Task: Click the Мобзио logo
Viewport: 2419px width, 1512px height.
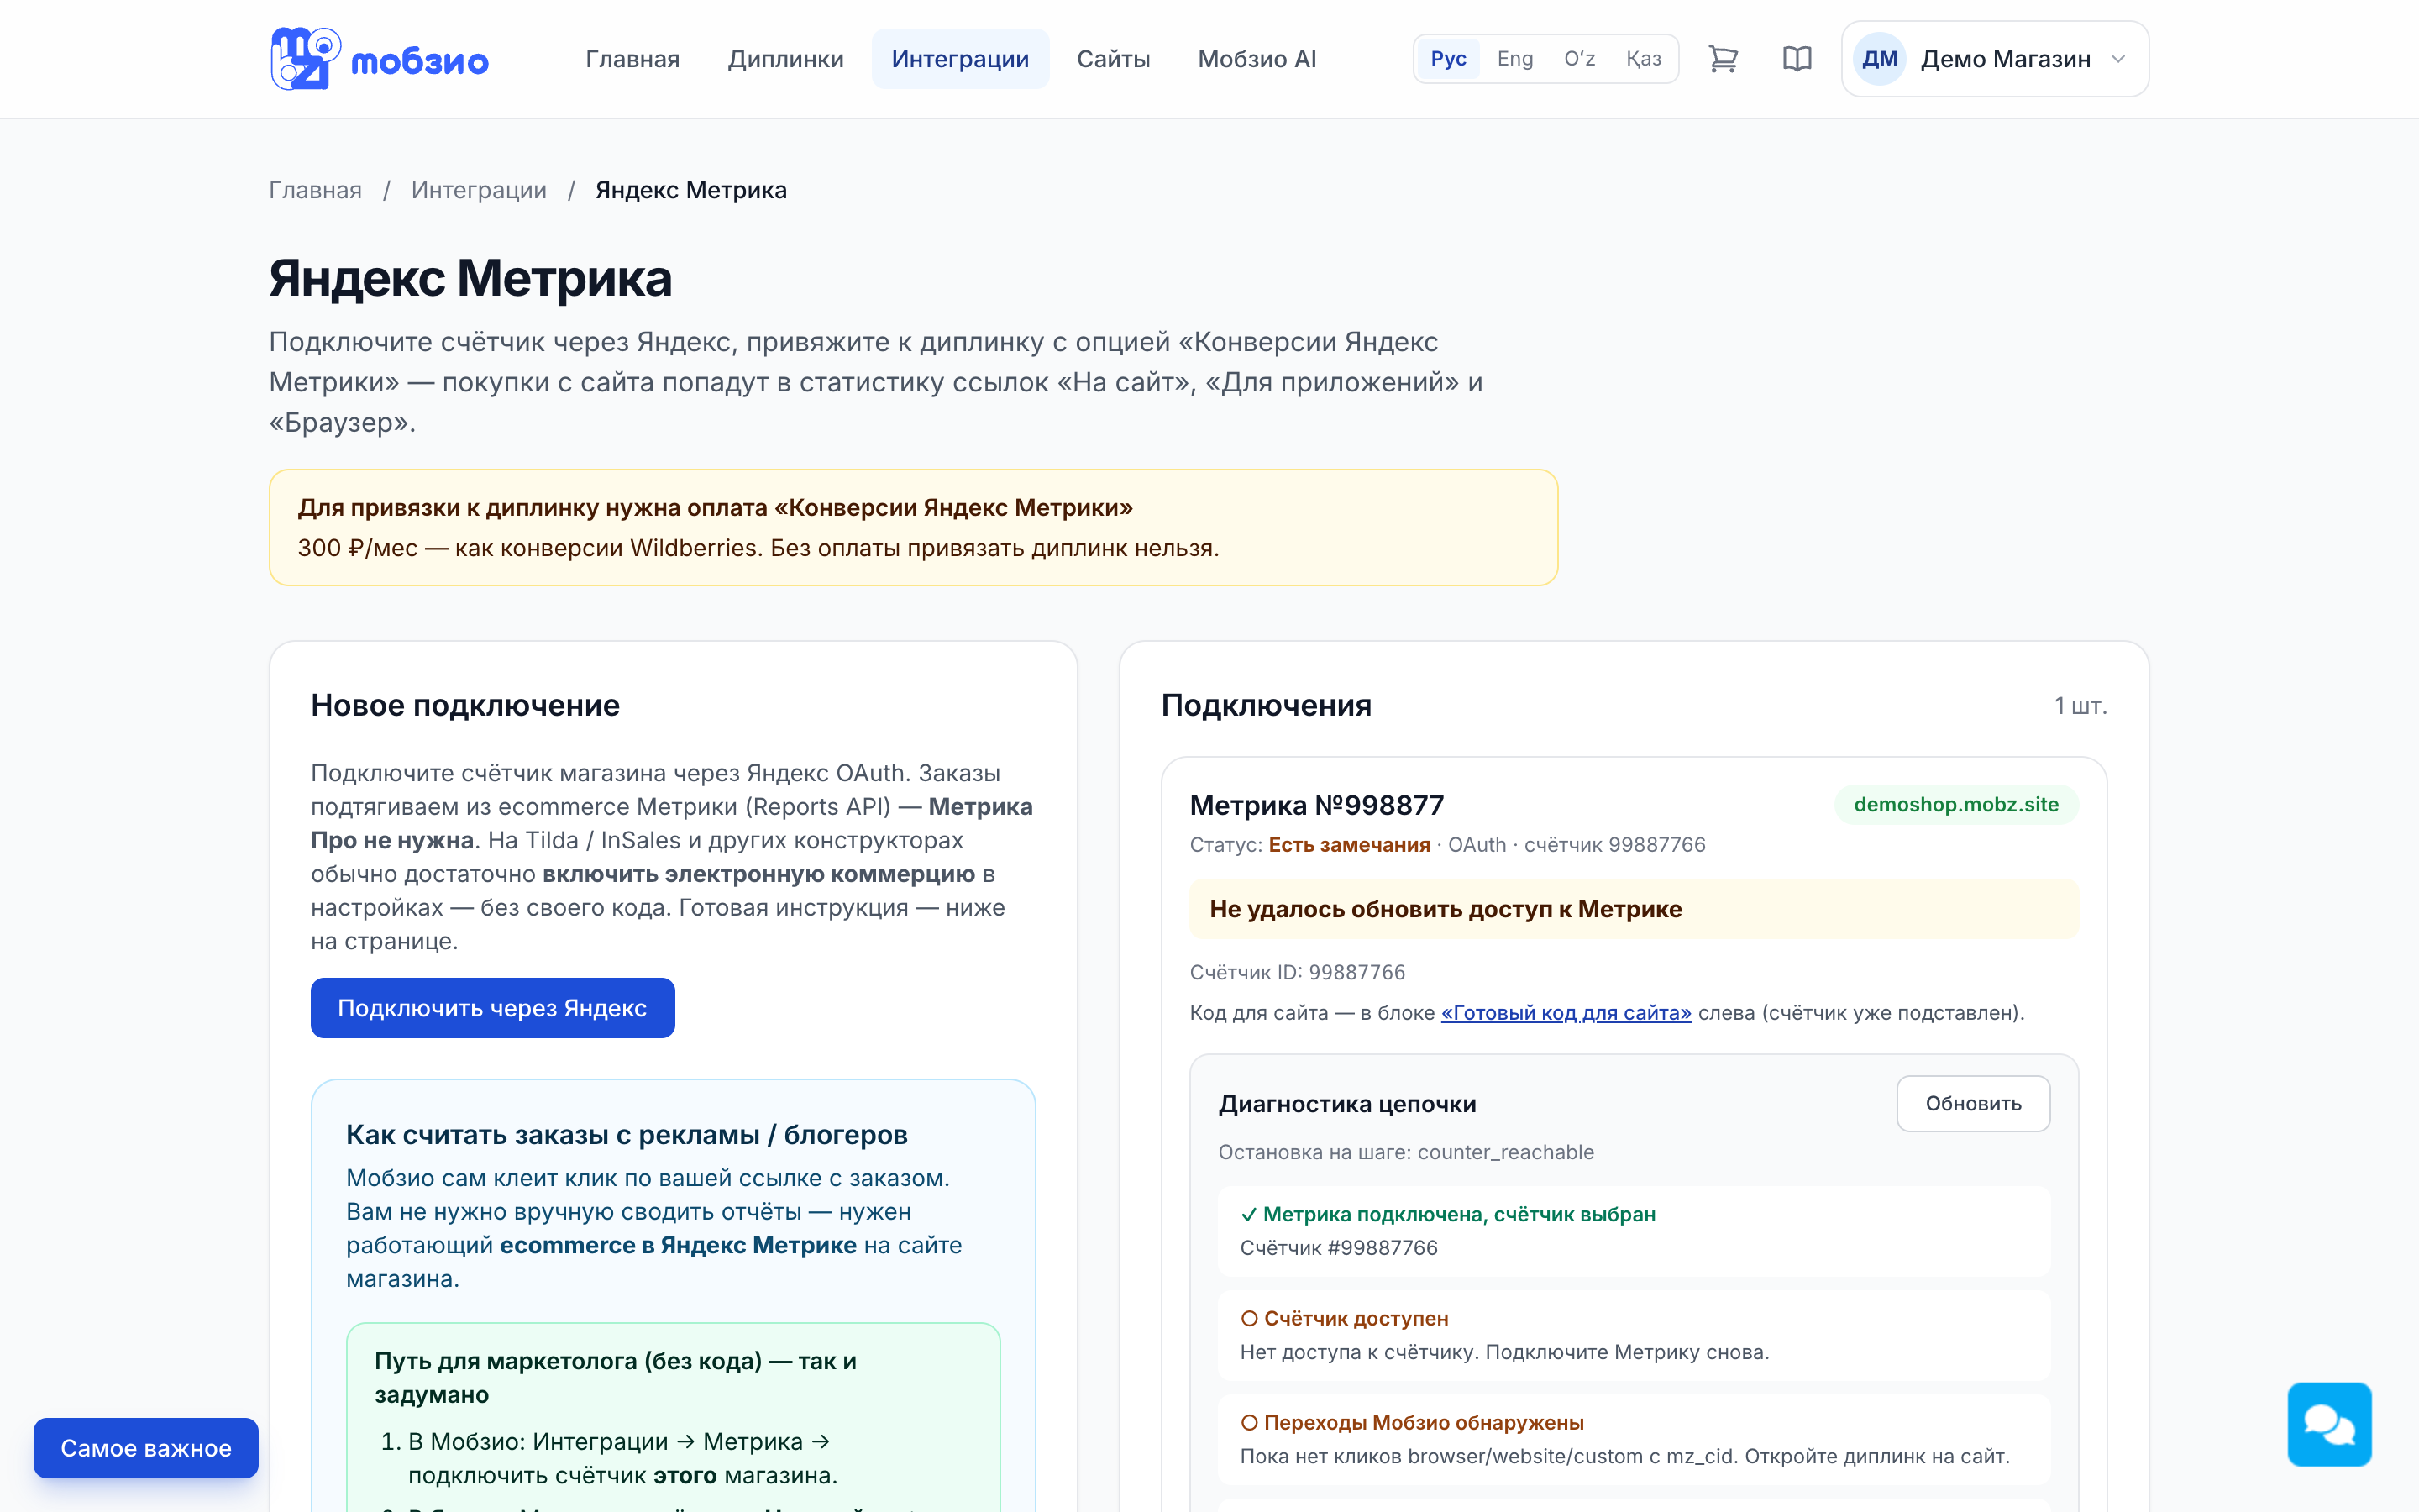Action: click(x=379, y=59)
